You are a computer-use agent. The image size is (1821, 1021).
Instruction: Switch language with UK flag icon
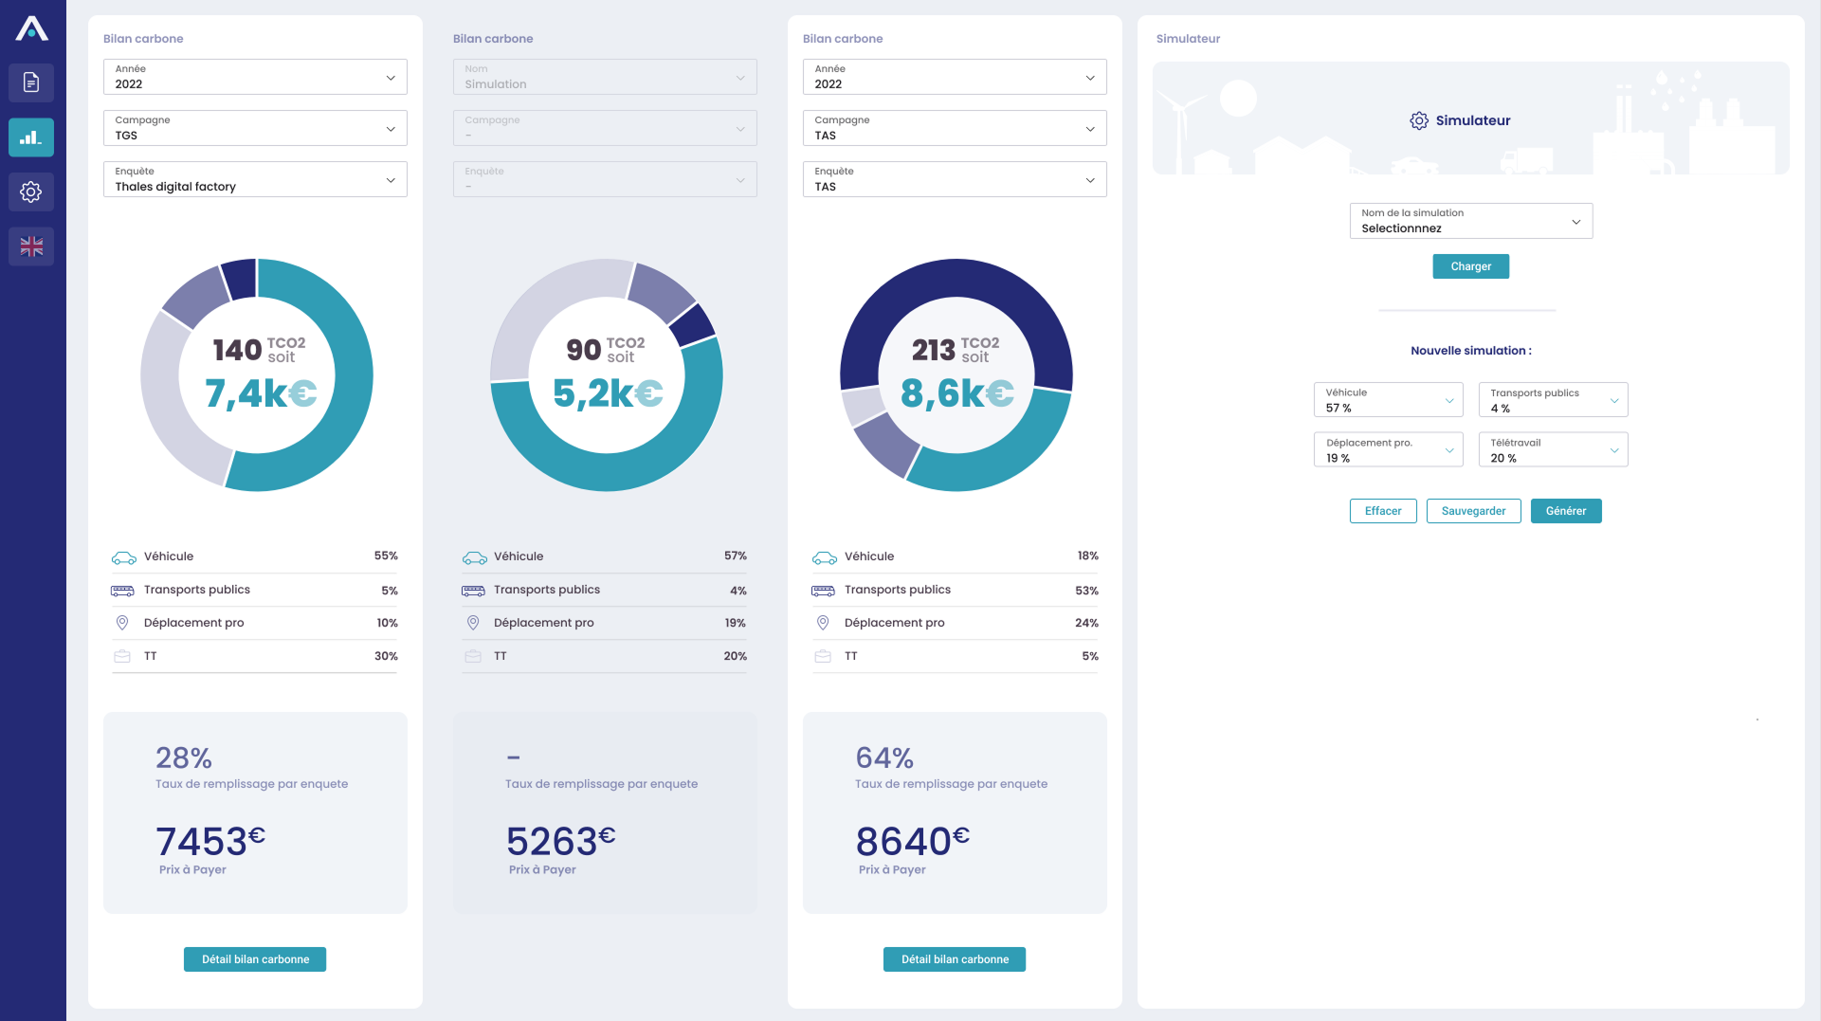31,247
